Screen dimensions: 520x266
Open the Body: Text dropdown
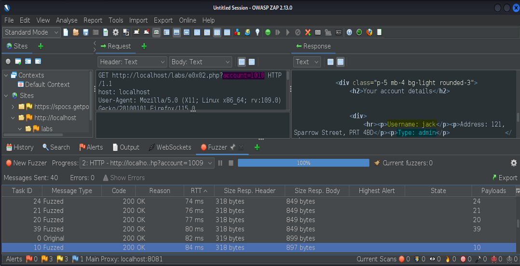[x=200, y=62]
